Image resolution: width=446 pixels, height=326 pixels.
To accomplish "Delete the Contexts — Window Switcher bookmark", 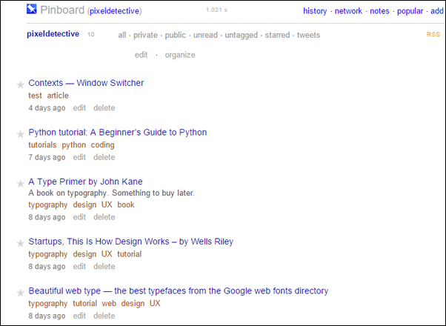I will tap(104, 108).
